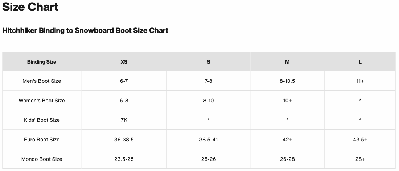The width and height of the screenshot is (399, 171).
Task: Click the 7K kids' size cell
Action: click(124, 120)
